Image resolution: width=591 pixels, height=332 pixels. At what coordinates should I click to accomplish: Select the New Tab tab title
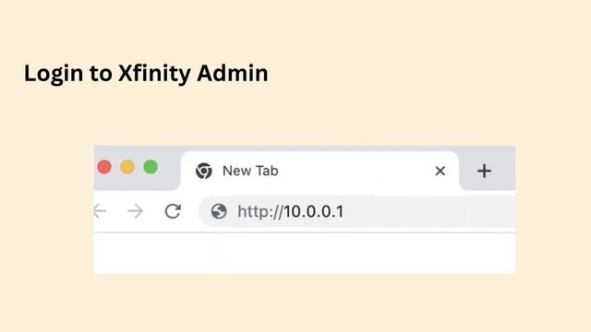250,171
